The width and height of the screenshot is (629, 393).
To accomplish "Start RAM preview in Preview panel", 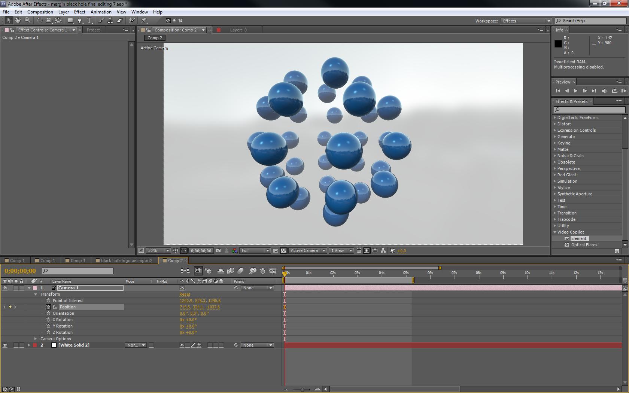I will pos(623,91).
